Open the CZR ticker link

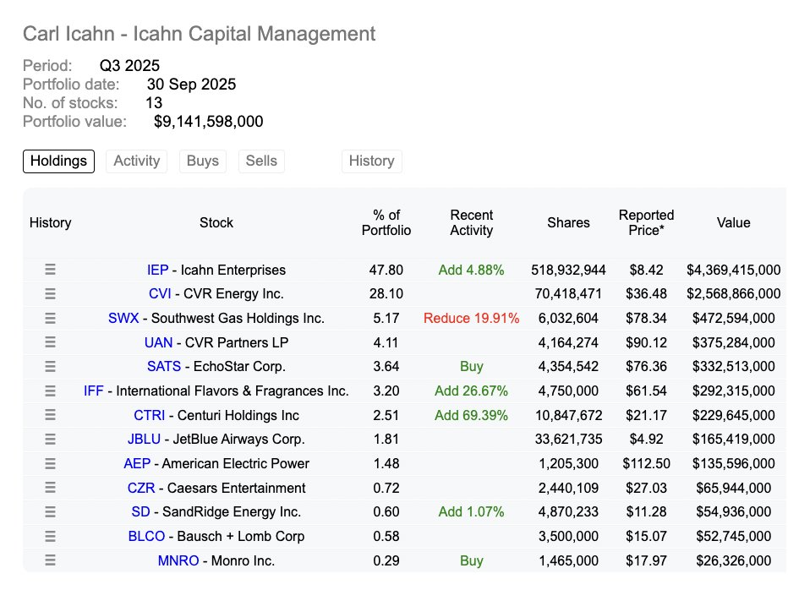point(141,488)
